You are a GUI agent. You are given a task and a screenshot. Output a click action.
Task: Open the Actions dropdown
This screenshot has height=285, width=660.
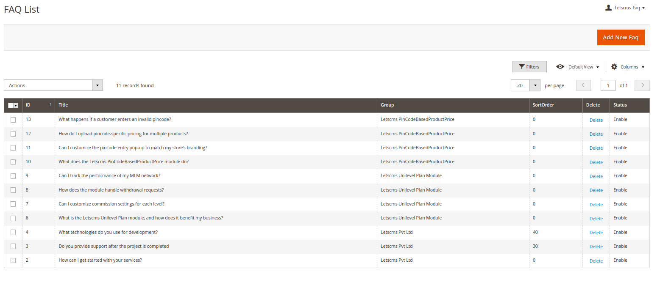53,85
